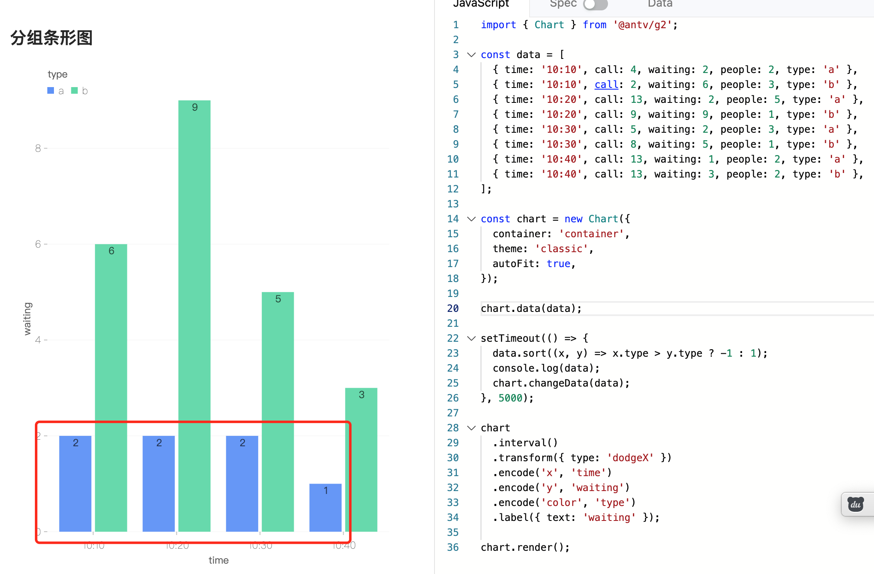Click the du bear assistant icon
This screenshot has height=574, width=874.
(855, 504)
